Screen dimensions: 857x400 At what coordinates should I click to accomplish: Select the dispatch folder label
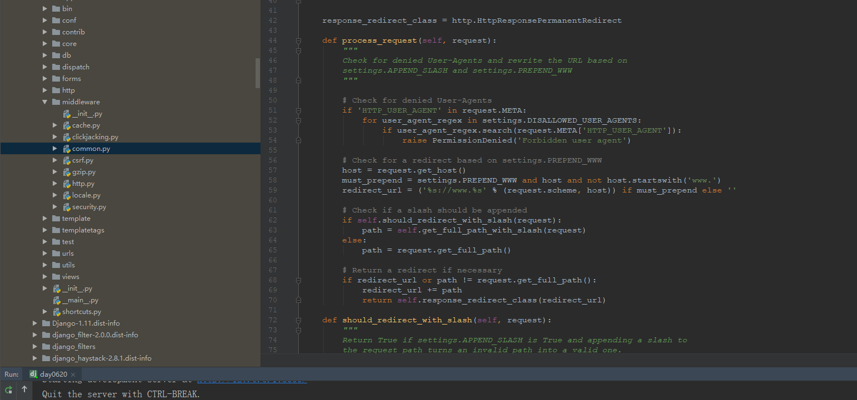click(x=76, y=67)
